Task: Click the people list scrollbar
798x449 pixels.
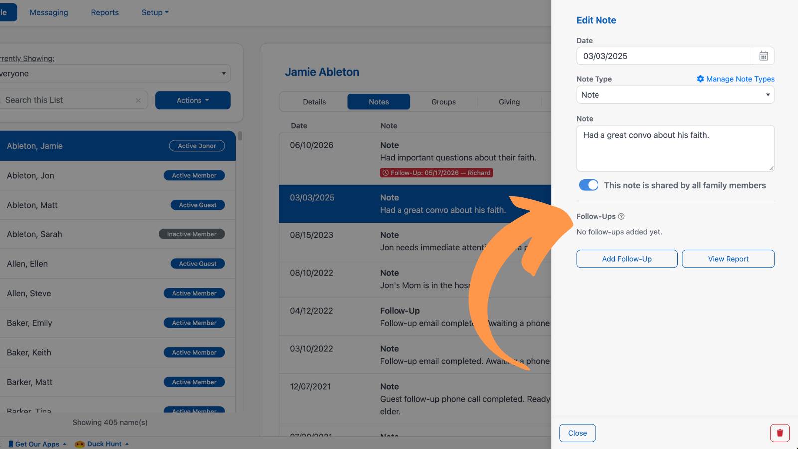Action: coord(240,136)
